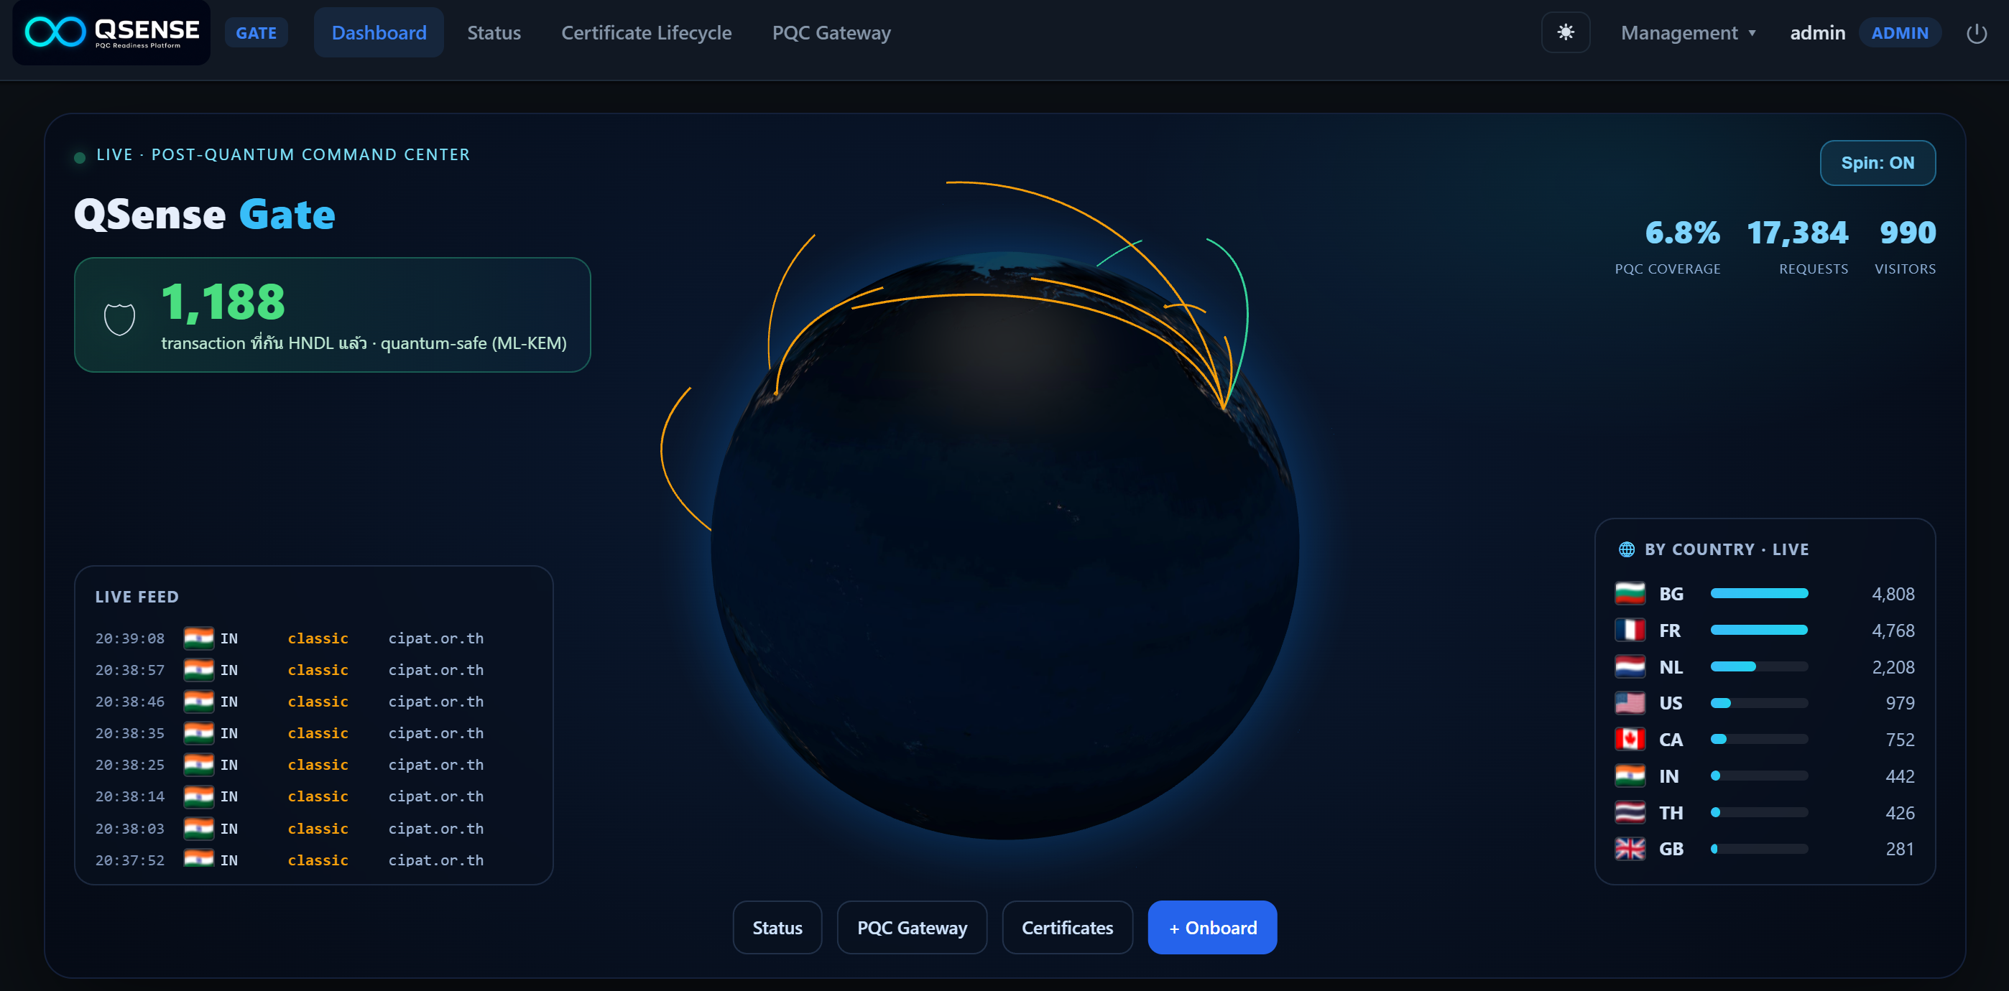Click the FR traffic progress bar
The width and height of the screenshot is (2009, 991).
tap(1759, 630)
